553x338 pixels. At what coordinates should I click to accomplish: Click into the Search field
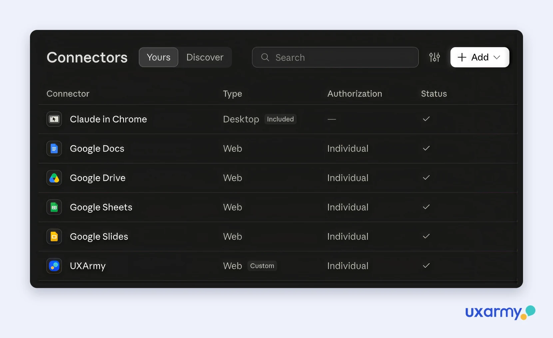(x=335, y=57)
